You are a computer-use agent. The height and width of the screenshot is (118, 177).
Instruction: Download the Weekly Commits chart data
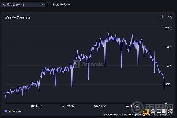162,17
